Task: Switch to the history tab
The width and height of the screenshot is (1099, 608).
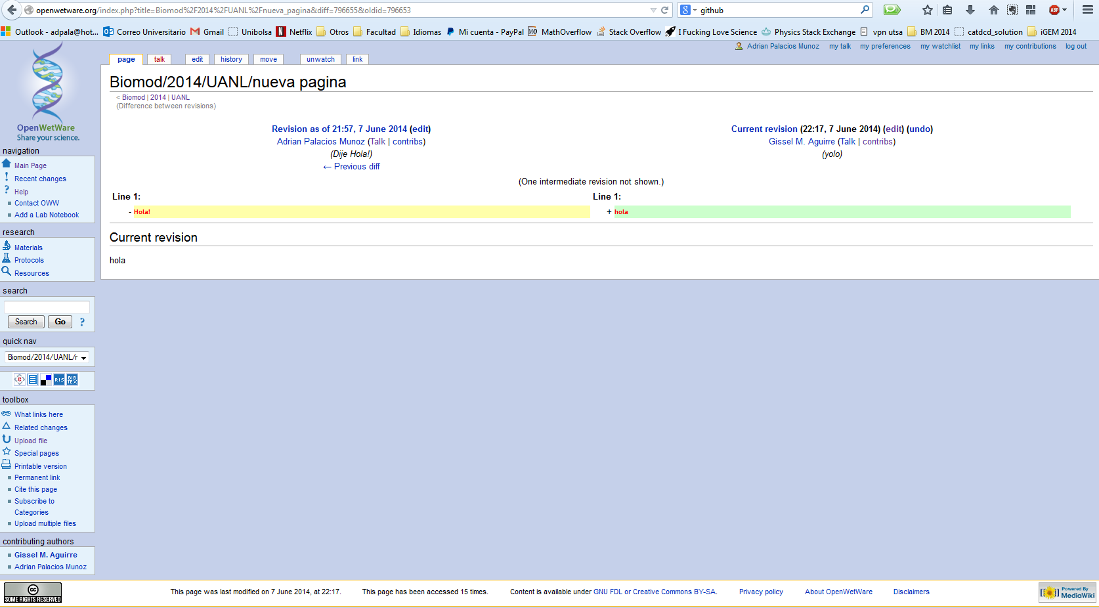Action: point(231,59)
